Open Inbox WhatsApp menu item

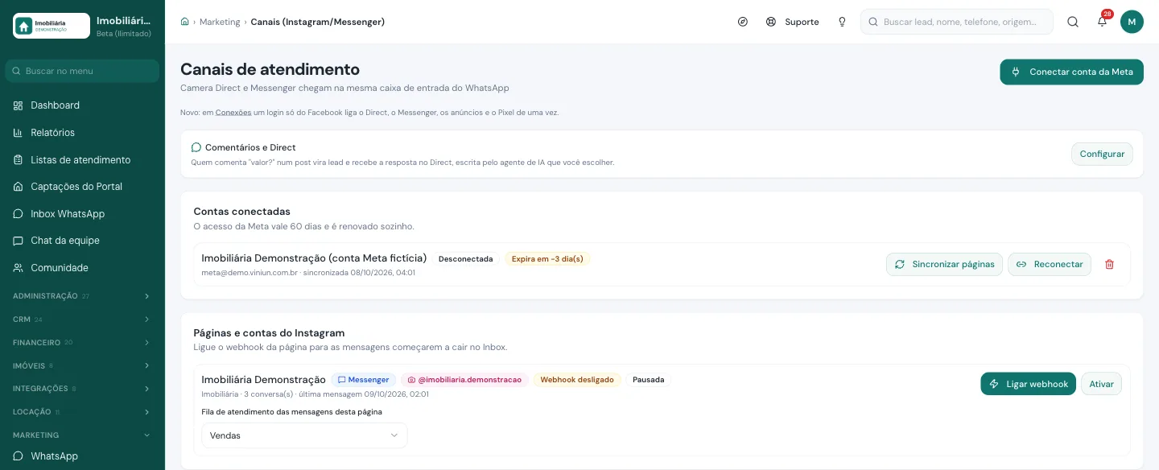tap(82, 214)
